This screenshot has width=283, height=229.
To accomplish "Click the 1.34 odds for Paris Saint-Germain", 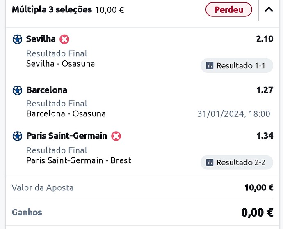I will [265, 136].
